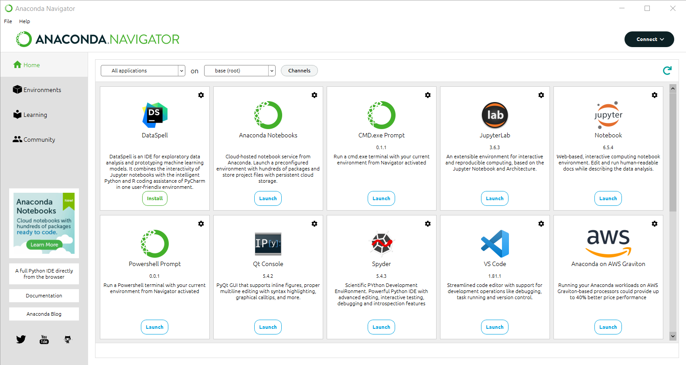Launch VS Code
The width and height of the screenshot is (686, 365).
coord(495,327)
